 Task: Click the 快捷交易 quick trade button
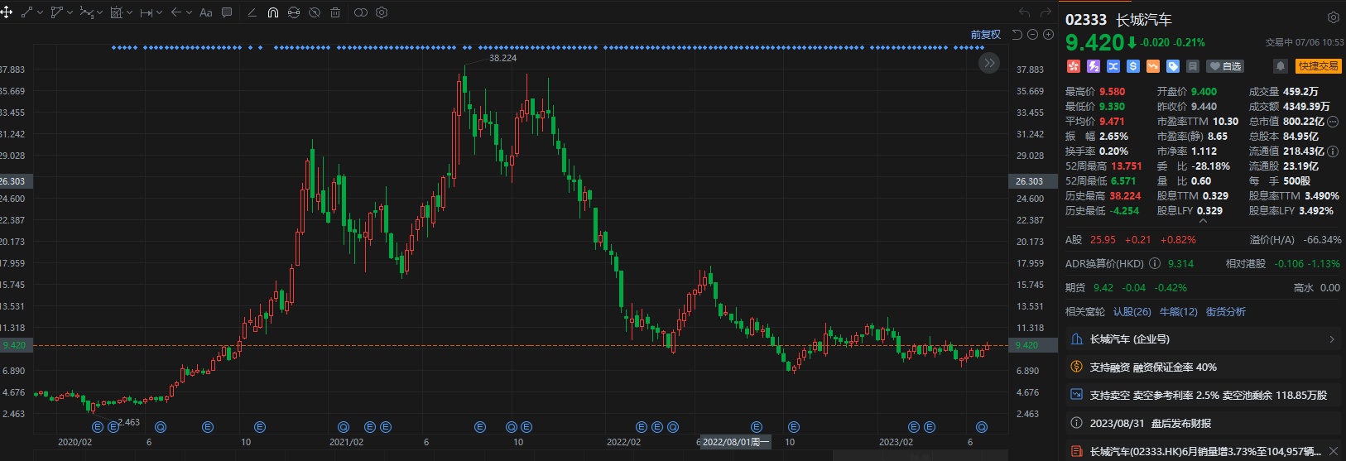click(x=1318, y=66)
